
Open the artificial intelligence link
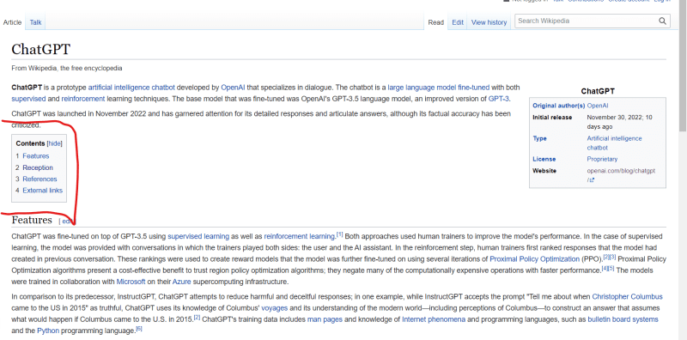[119, 88]
